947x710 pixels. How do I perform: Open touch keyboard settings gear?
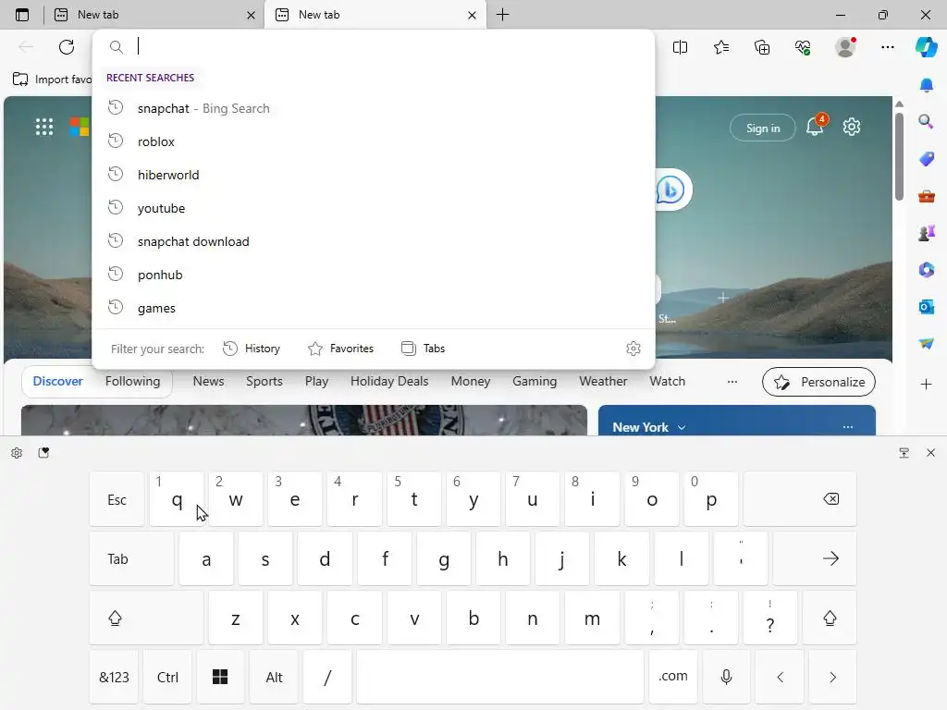coord(17,453)
